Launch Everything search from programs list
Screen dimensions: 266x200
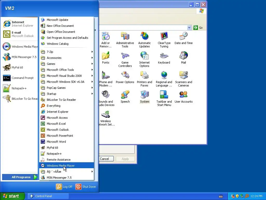pos(67,106)
